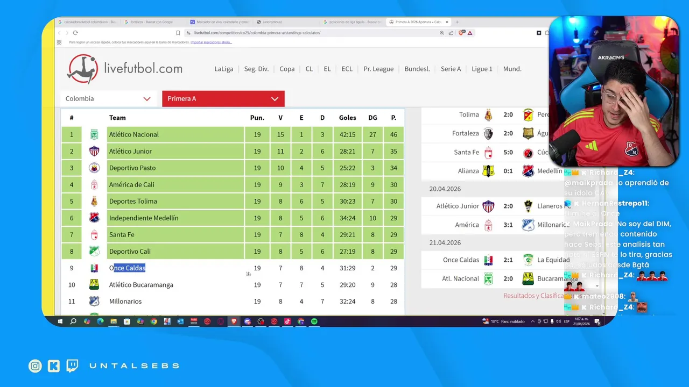Click the Millonarios team name in standings
This screenshot has width=689, height=387.
click(125, 301)
